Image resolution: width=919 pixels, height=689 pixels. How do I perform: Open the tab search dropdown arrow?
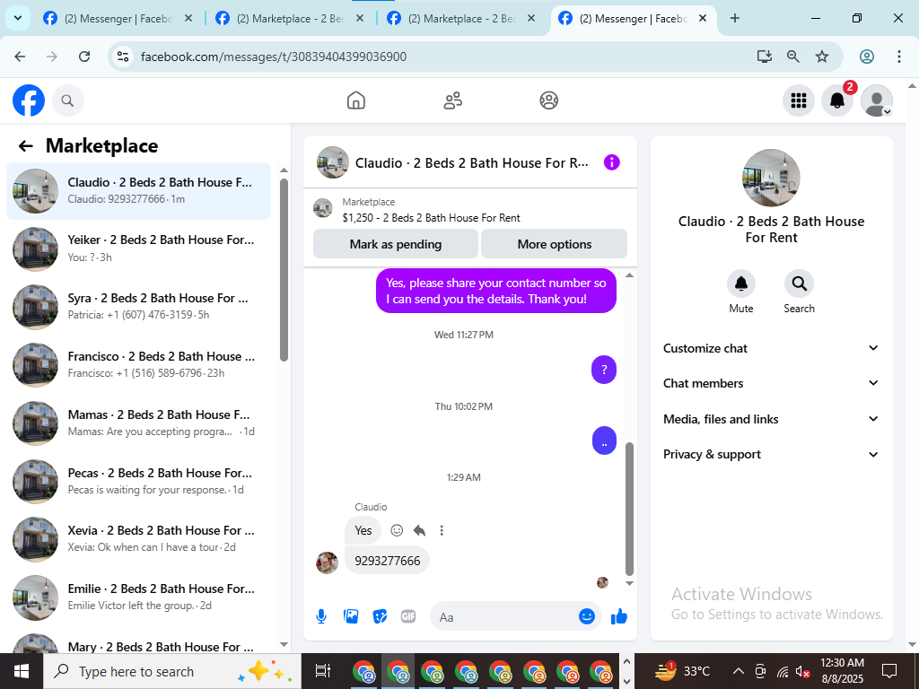coord(18,18)
